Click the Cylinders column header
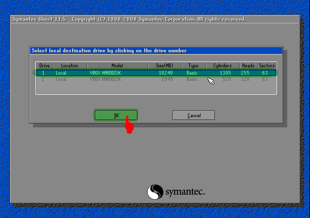Image resolution: width=310 pixels, height=218 pixels. click(222, 66)
